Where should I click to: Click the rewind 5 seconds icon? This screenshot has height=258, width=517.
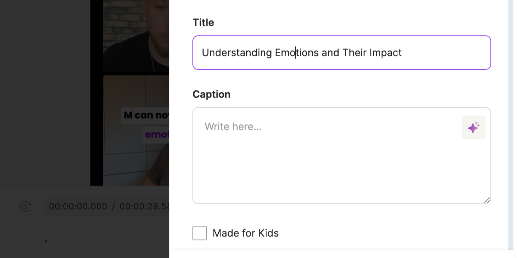point(25,206)
